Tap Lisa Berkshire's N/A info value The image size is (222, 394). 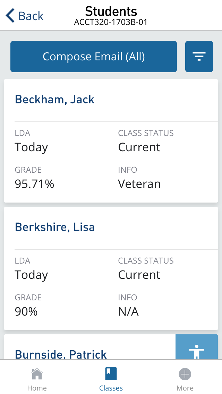click(x=128, y=311)
